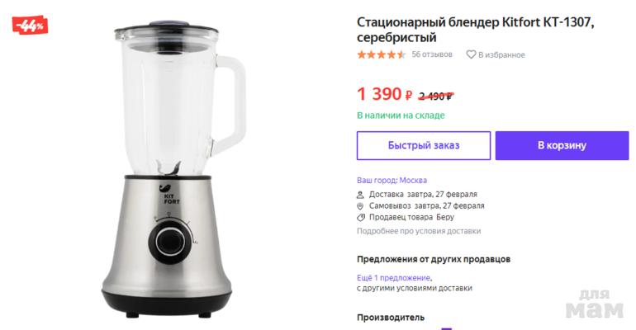
Task: Open Подробнее про условия доставки link
Action: pos(419,231)
